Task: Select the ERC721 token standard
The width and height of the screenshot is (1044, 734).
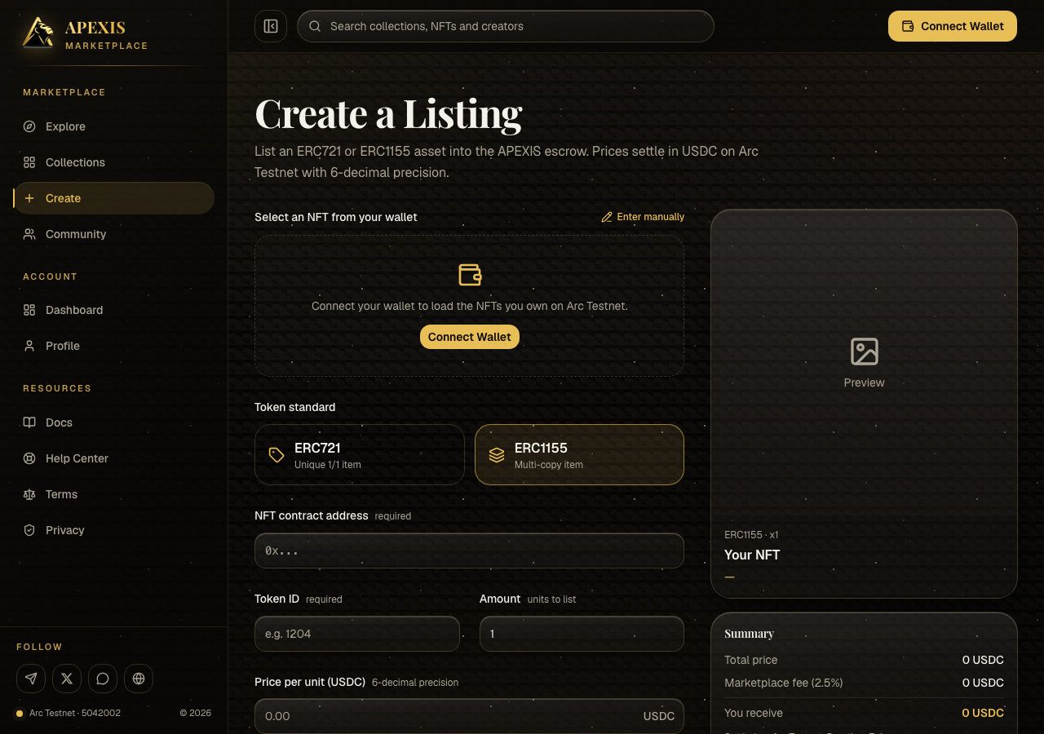Action: 360,454
